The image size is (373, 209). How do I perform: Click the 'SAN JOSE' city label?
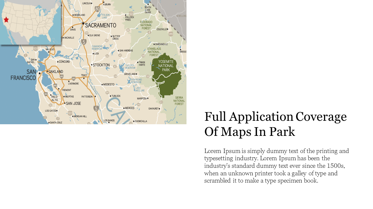[73, 103]
